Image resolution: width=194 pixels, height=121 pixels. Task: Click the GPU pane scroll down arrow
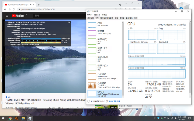(190, 97)
